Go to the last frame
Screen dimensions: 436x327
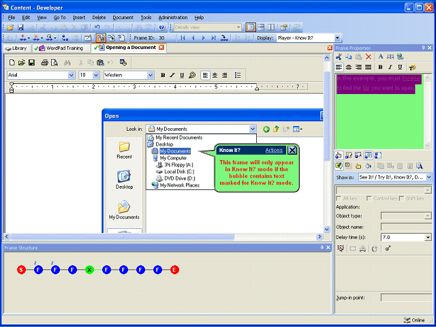click(213, 38)
